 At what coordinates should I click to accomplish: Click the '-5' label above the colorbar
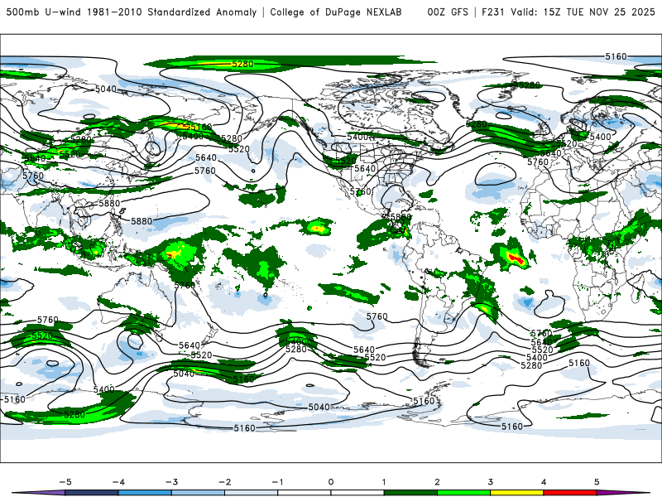coord(65,482)
